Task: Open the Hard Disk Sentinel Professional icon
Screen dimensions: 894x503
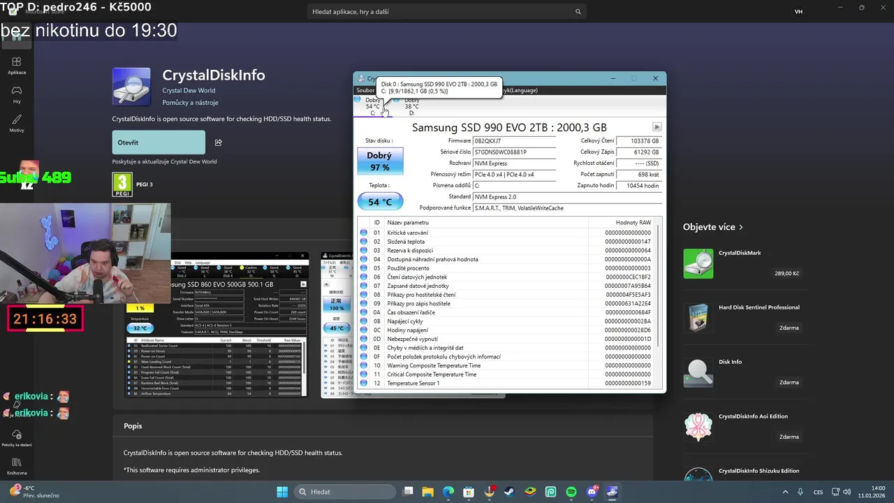Action: [698, 318]
